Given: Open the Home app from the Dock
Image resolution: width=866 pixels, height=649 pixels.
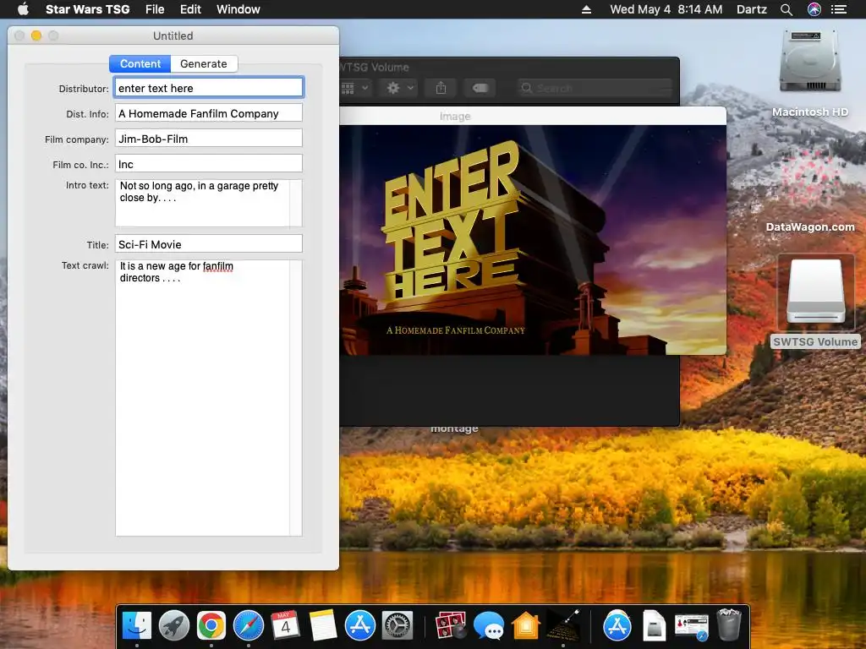Looking at the screenshot, I should click(x=526, y=625).
